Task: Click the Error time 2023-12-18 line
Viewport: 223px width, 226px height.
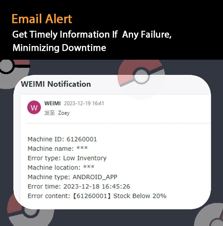Action: (79, 186)
